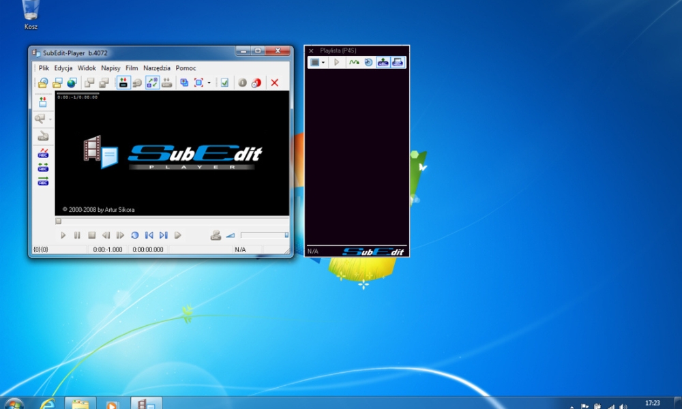
Task: Click the 0:00:-1.000 status bar field
Action: pos(108,249)
